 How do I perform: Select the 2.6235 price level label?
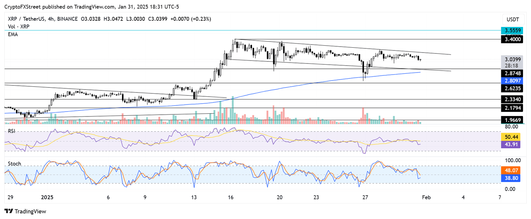[513, 88]
